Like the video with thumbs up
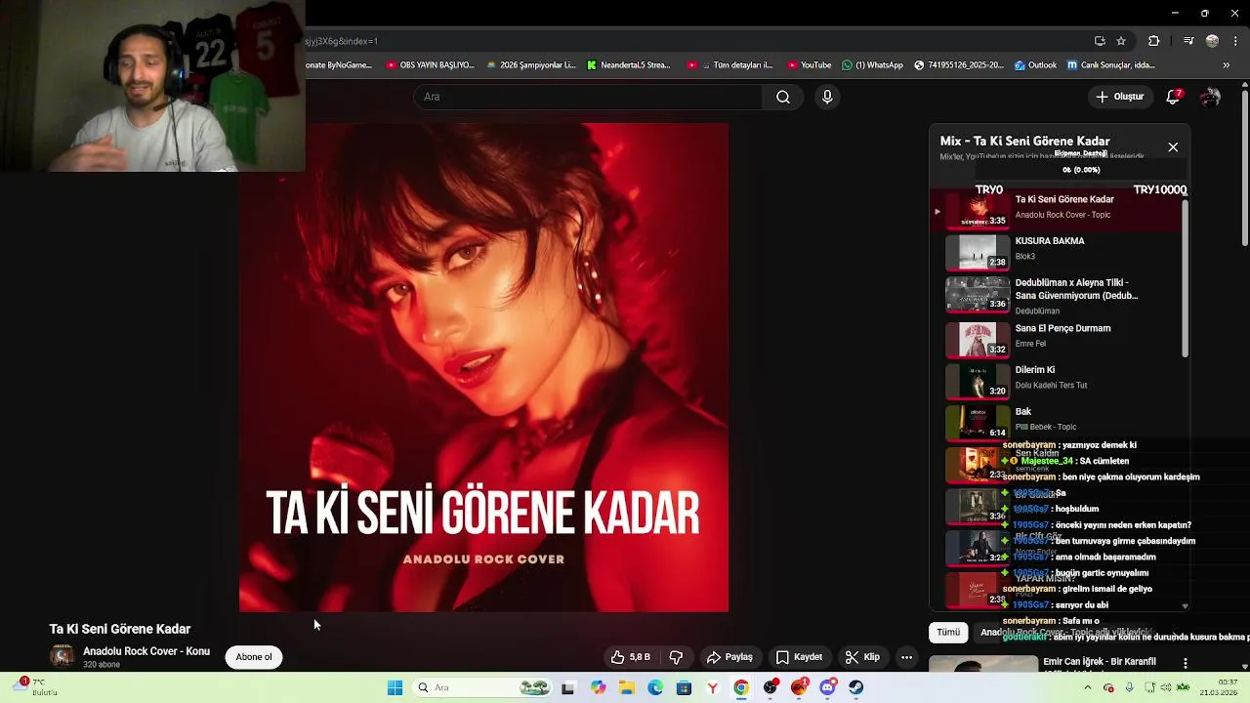 [630, 657]
